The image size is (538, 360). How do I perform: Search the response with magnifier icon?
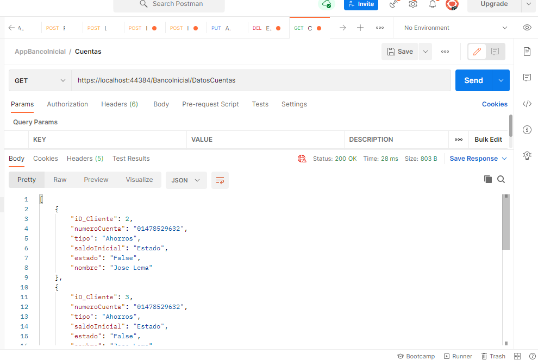501,179
